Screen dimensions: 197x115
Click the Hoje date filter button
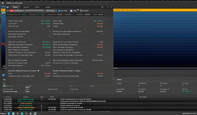pos(75,11)
